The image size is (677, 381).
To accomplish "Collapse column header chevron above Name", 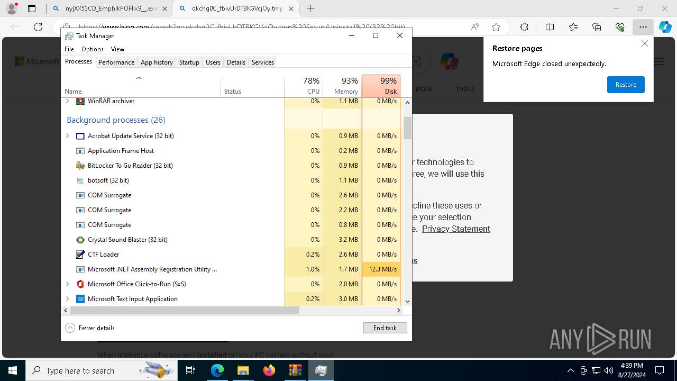I will point(139,78).
